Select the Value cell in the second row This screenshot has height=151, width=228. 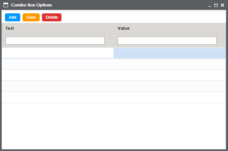click(x=170, y=64)
